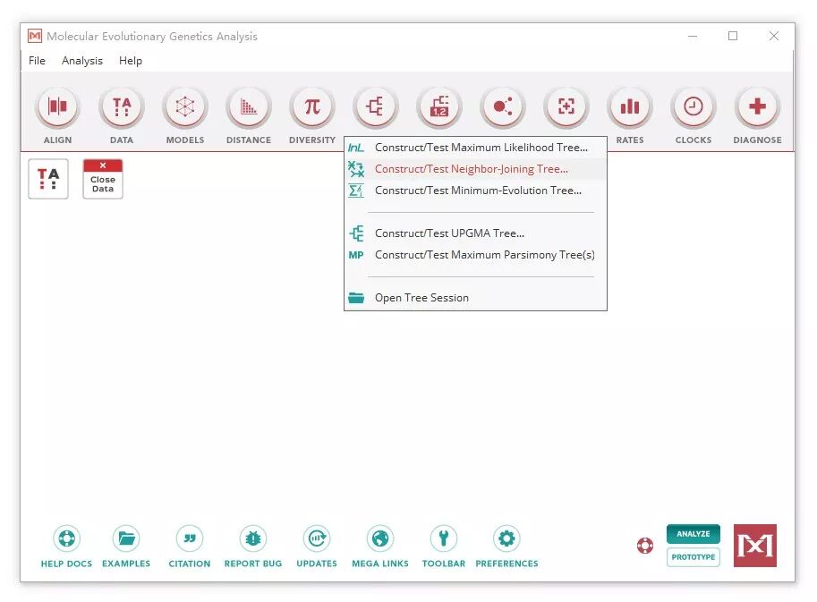
Task: Choose Construct/Test Maximum Likelihood Tree
Action: tap(475, 148)
